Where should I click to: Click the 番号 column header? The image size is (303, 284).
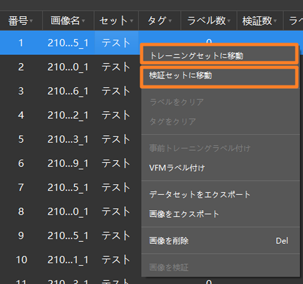point(21,20)
